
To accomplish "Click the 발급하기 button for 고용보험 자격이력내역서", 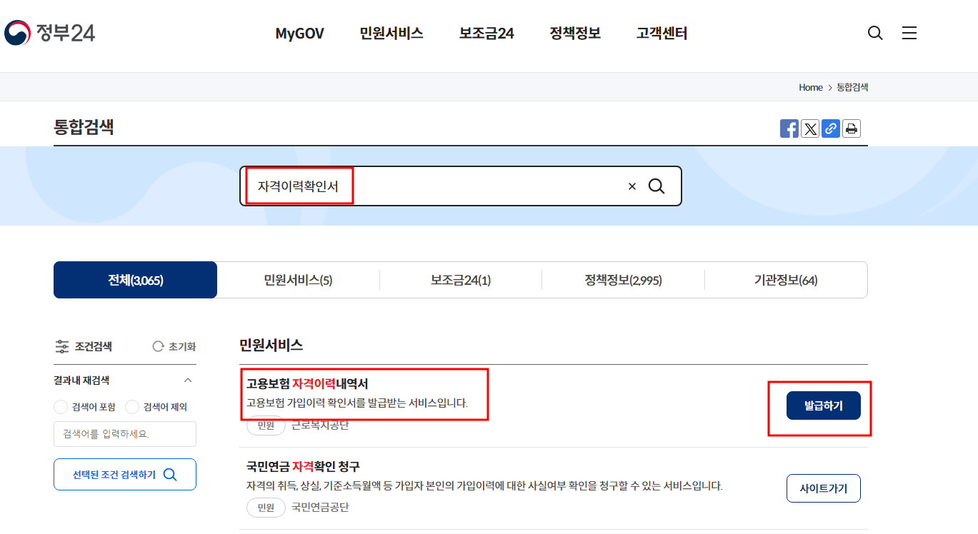I will click(823, 405).
